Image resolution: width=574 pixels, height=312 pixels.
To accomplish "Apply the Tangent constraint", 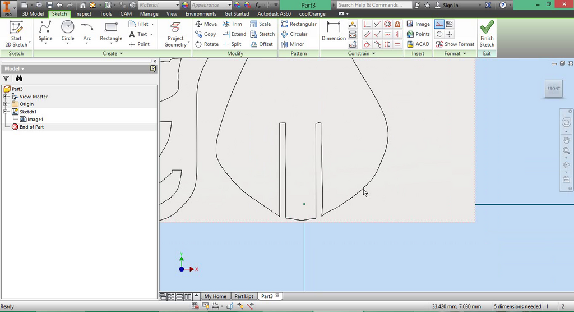I will coord(367,44).
